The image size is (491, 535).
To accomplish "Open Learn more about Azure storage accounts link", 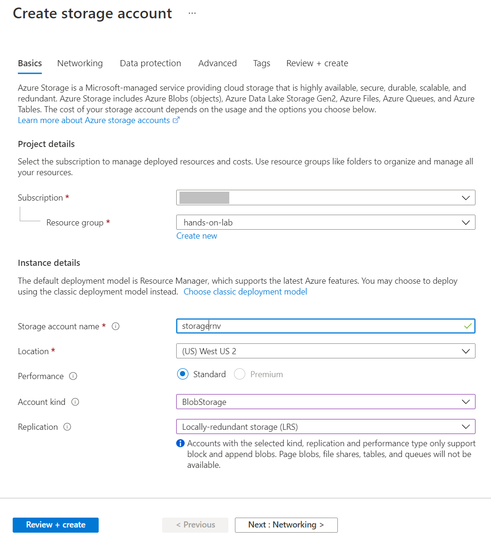I will coord(94,120).
